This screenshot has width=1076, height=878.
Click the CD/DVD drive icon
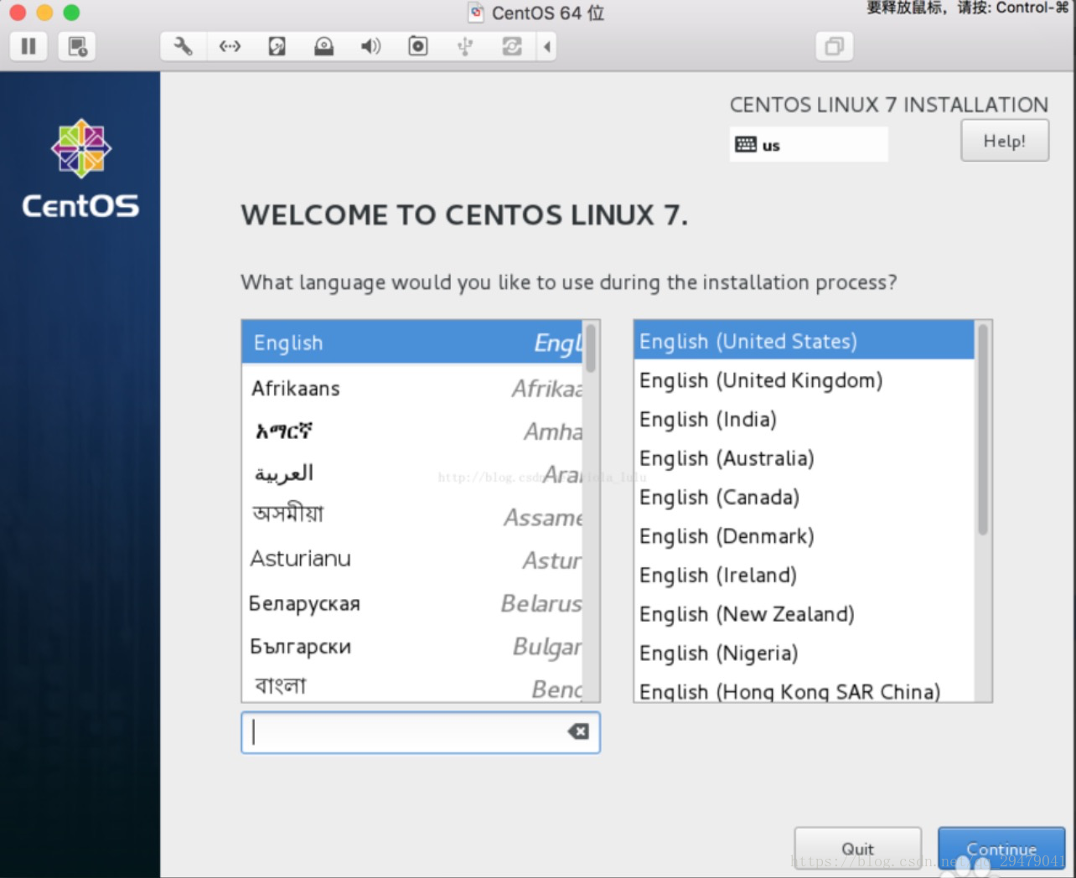pyautogui.click(x=323, y=46)
